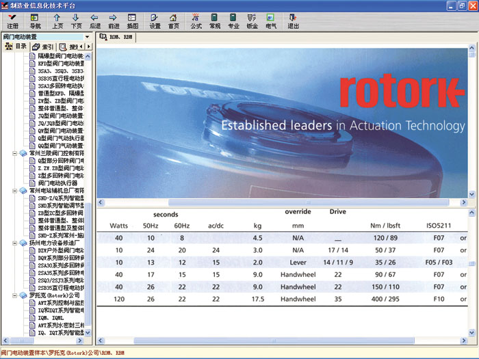Viewport: 479px width, 359px height.
Task: Collapse the 罗托克(Rotork)公司 tree node
Action: pos(15,295)
